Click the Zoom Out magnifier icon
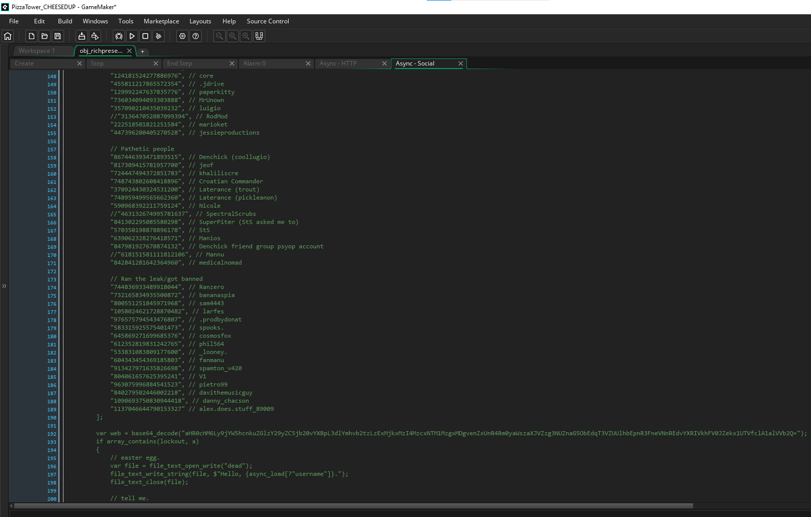Viewport: 811px width, 517px height. tap(220, 36)
